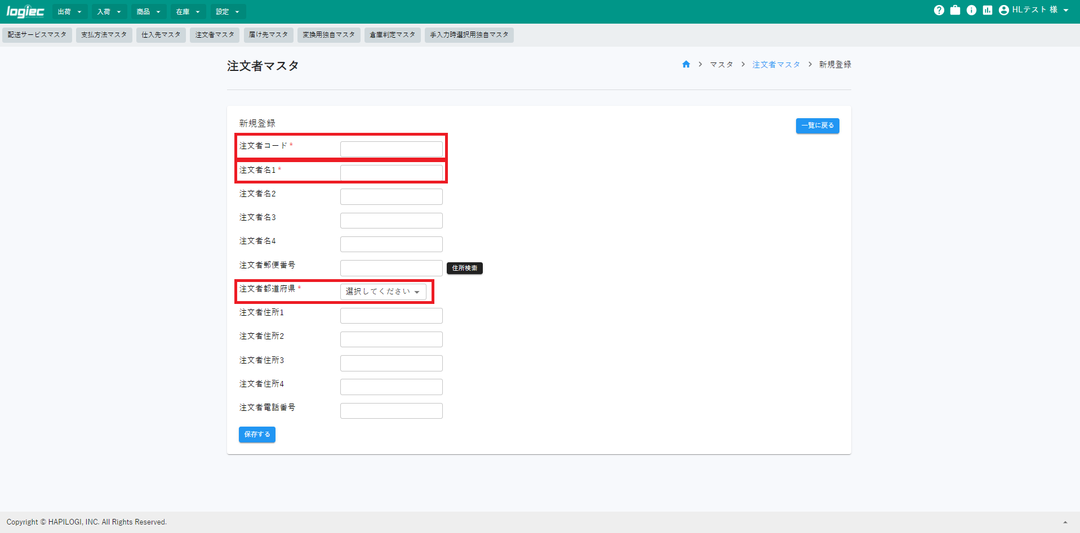Screen dimensions: 1080x533
Task: Focus the 注文者電話番号 input field
Action: (392, 411)
